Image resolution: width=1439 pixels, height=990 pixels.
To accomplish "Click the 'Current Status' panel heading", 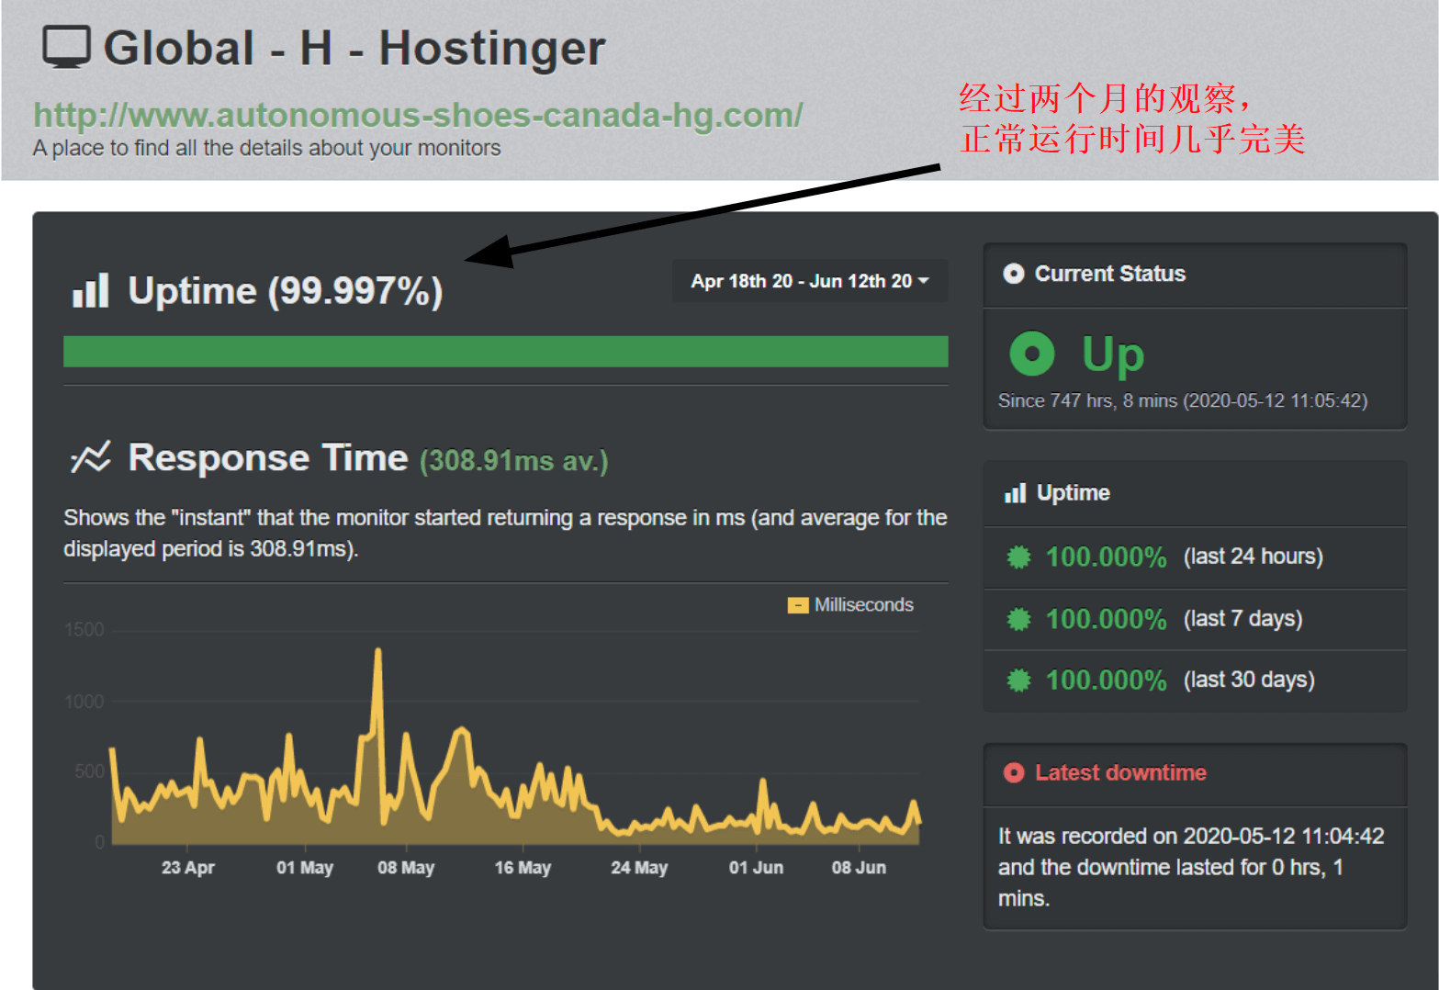I will click(1110, 274).
